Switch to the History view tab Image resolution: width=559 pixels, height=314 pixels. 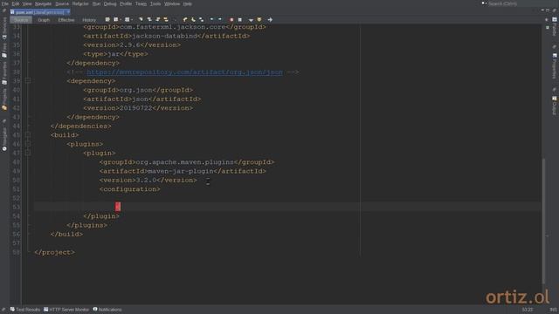pyautogui.click(x=89, y=20)
